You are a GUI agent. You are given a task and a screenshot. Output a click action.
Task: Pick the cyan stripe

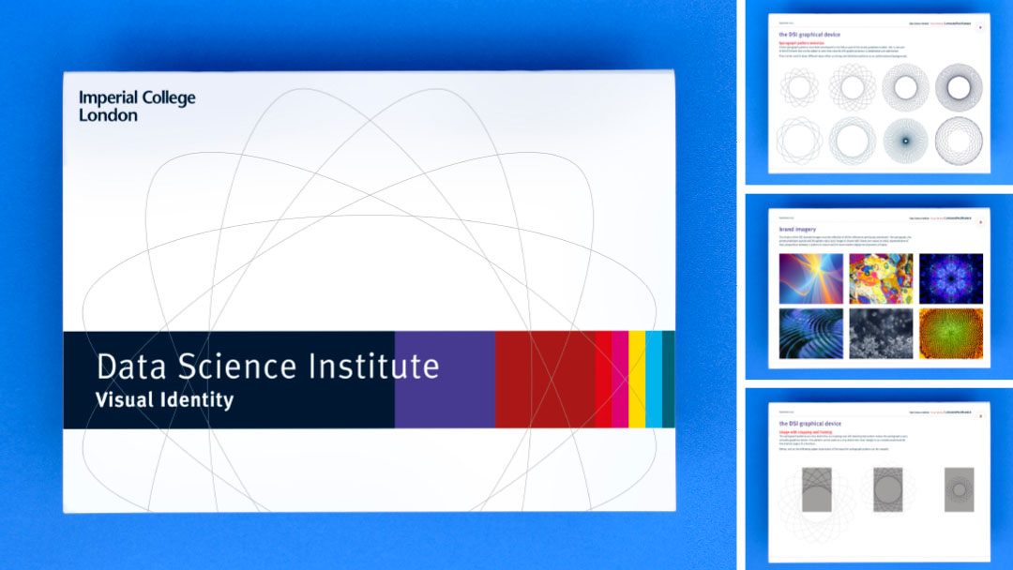[x=654, y=380]
